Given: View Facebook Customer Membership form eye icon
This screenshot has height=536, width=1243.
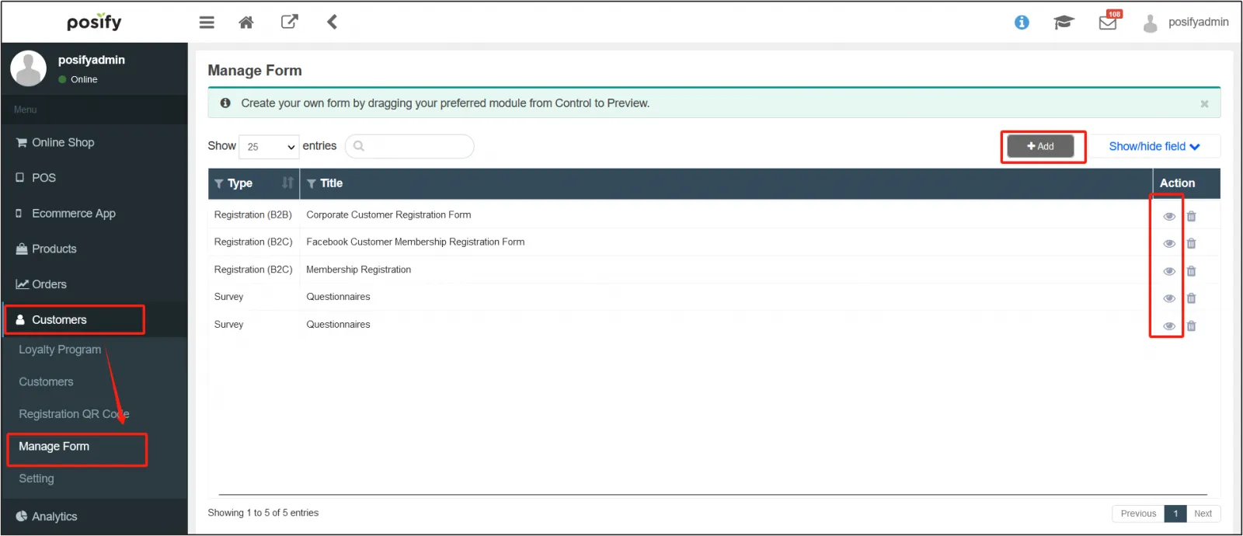Looking at the screenshot, I should pyautogui.click(x=1169, y=244).
